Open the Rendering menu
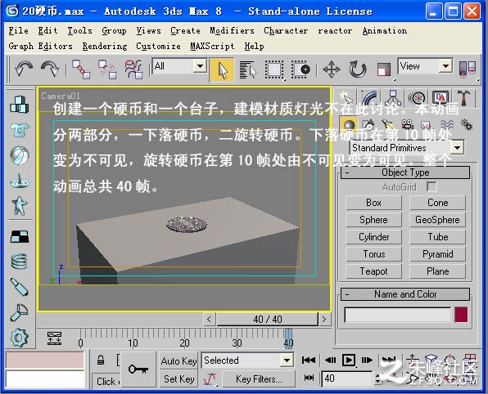 tap(105, 46)
